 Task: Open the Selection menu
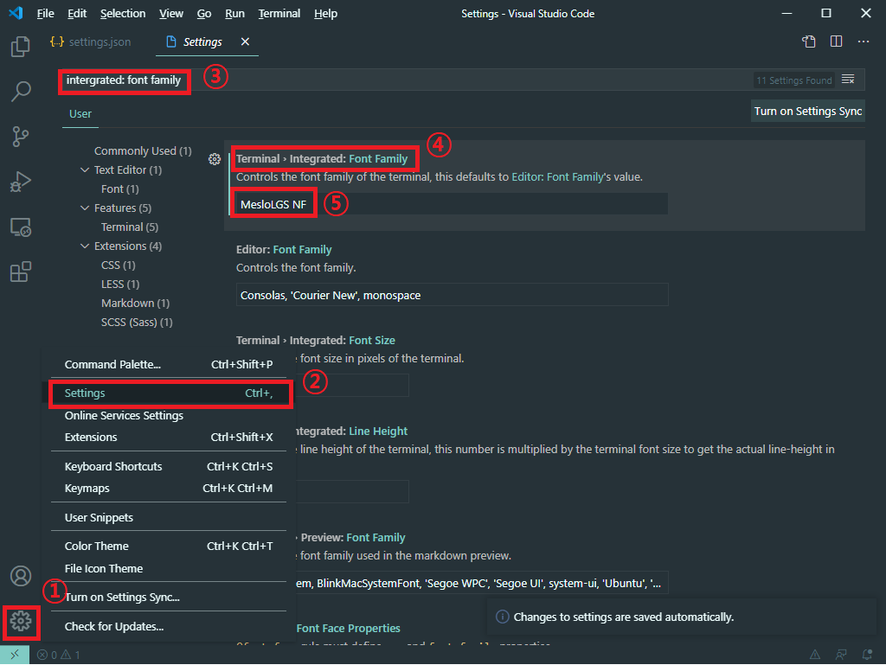tap(123, 14)
